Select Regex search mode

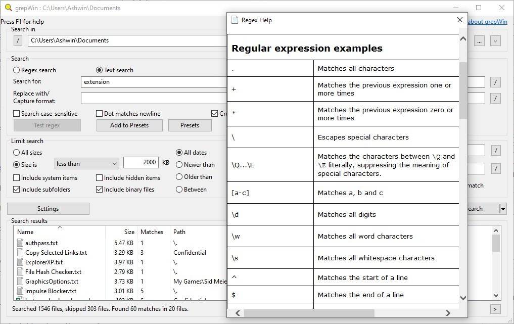[x=34, y=70]
